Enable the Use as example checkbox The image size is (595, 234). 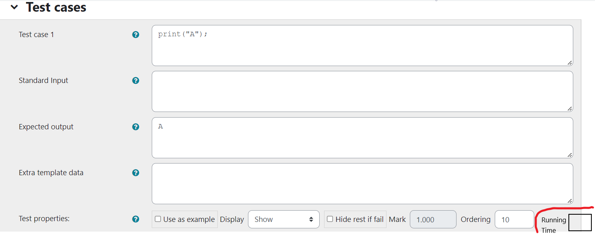(157, 219)
